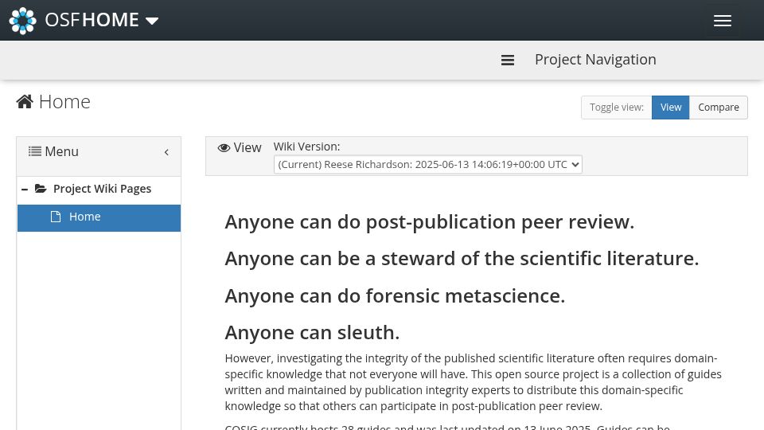Image resolution: width=764 pixels, height=430 pixels.
Task: Click the OSF logo icon
Action: click(x=22, y=21)
